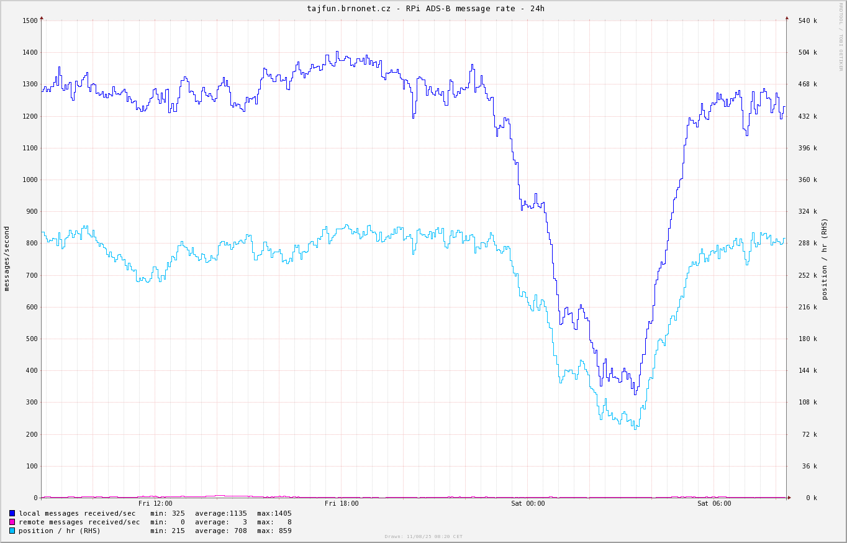Click the 'Fri 18:00' time axis label
The height and width of the screenshot is (543, 847).
pos(342,503)
